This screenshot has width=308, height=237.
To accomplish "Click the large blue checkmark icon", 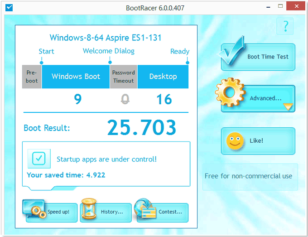I will point(232,51).
